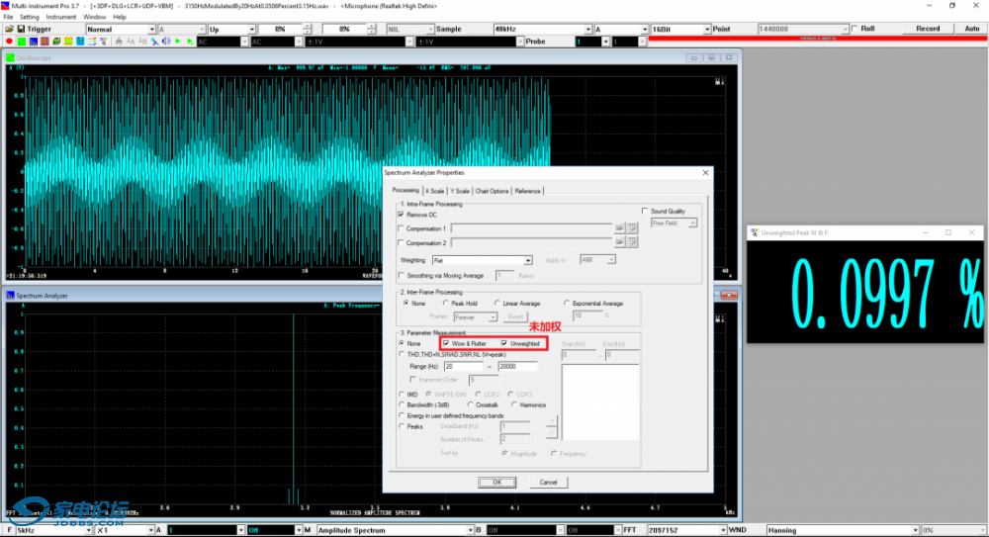Viewport: 989px width, 537px height.
Task: Click the channel A toolbar icon
Action: (x=131, y=42)
